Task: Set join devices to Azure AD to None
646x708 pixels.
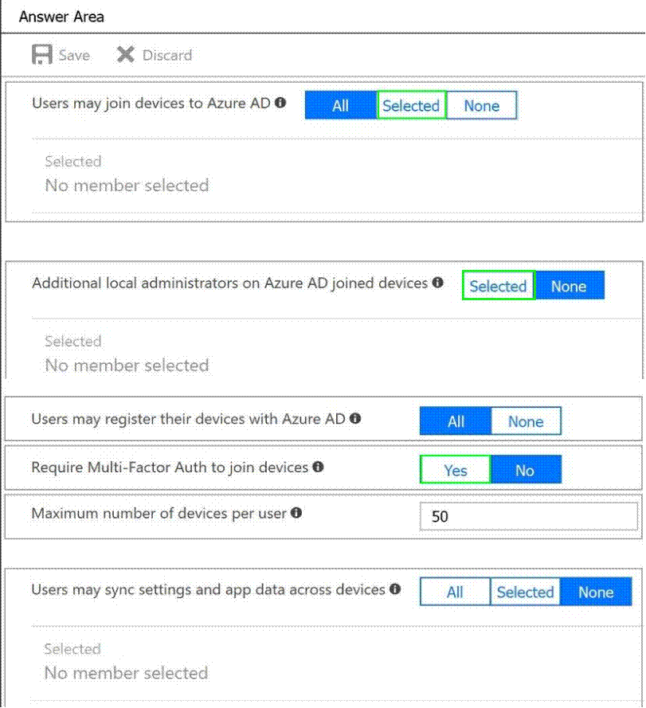Action: pyautogui.click(x=481, y=106)
